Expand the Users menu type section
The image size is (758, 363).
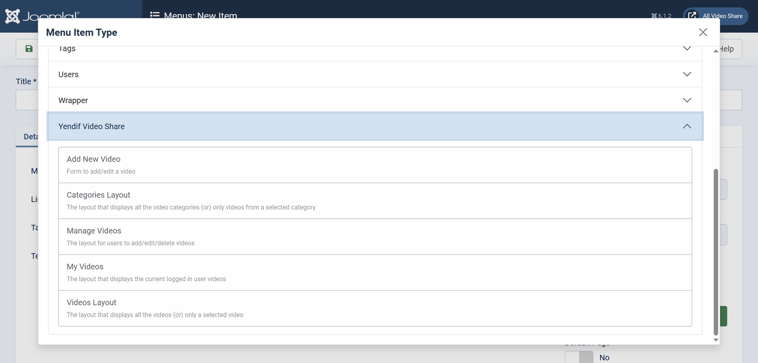click(x=375, y=74)
